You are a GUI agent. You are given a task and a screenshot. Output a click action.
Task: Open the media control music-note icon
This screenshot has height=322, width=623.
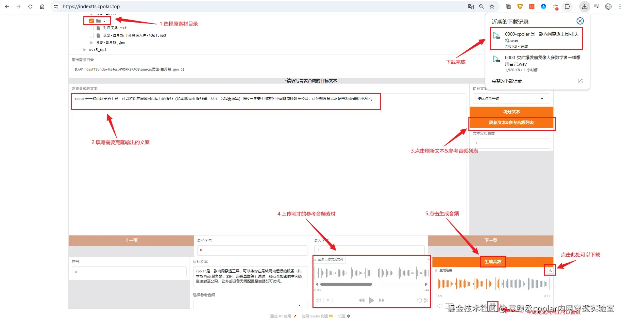tap(597, 7)
